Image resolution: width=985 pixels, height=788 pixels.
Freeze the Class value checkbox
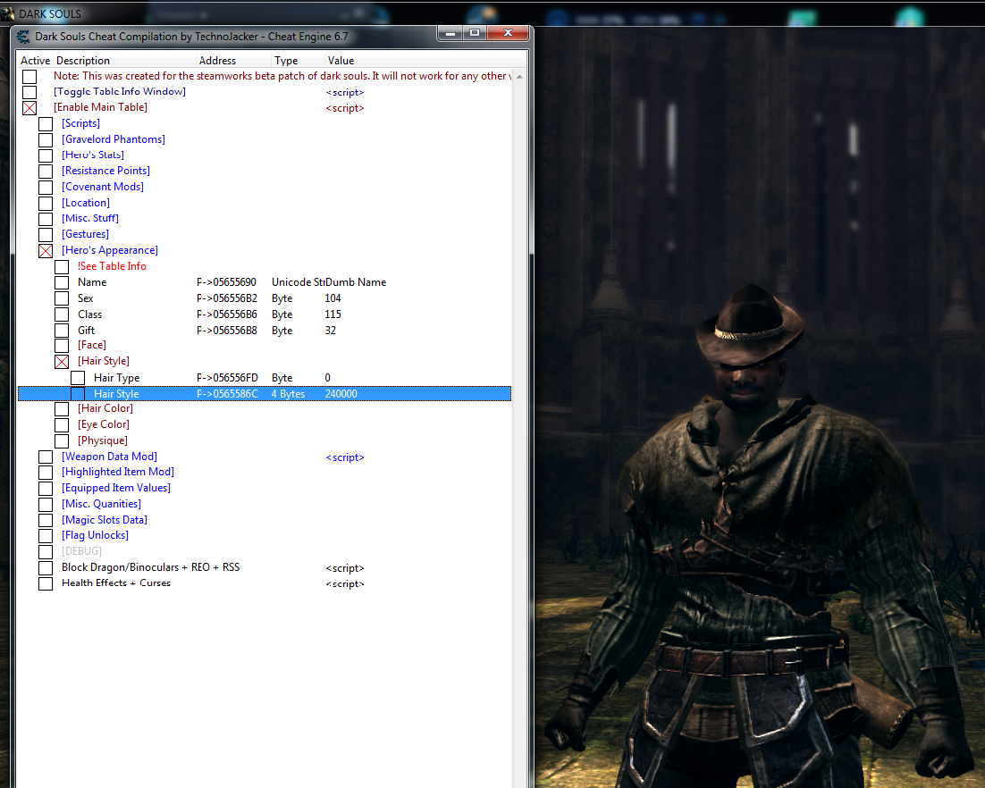[62, 314]
